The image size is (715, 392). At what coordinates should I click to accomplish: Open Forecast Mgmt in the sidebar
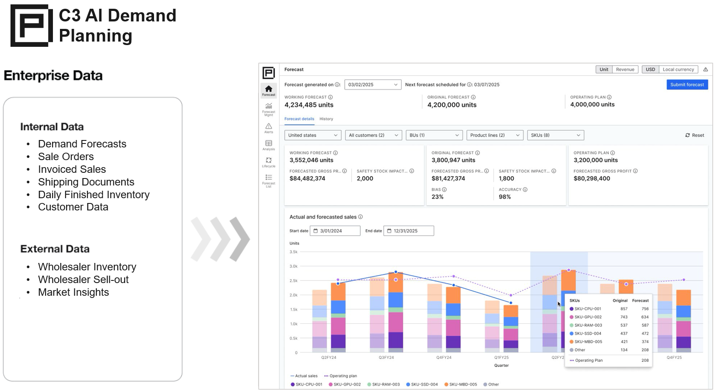coord(269,107)
